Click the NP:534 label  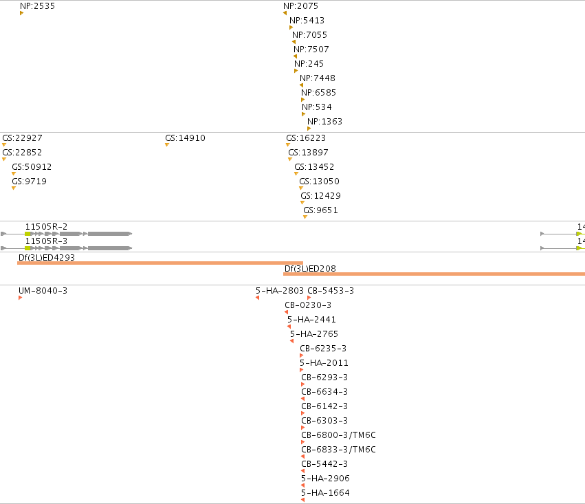[x=317, y=107]
